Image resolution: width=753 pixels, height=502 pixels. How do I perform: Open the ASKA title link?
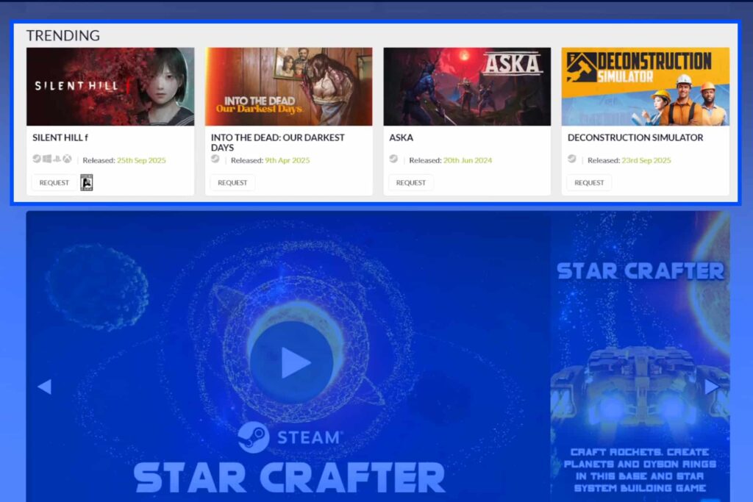tap(401, 137)
